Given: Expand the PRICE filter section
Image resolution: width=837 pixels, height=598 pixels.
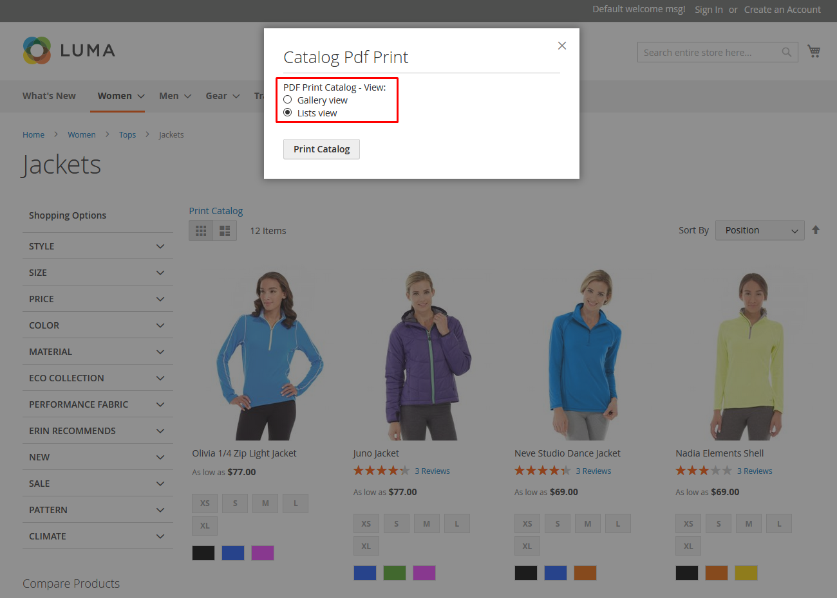Looking at the screenshot, I should (x=97, y=299).
